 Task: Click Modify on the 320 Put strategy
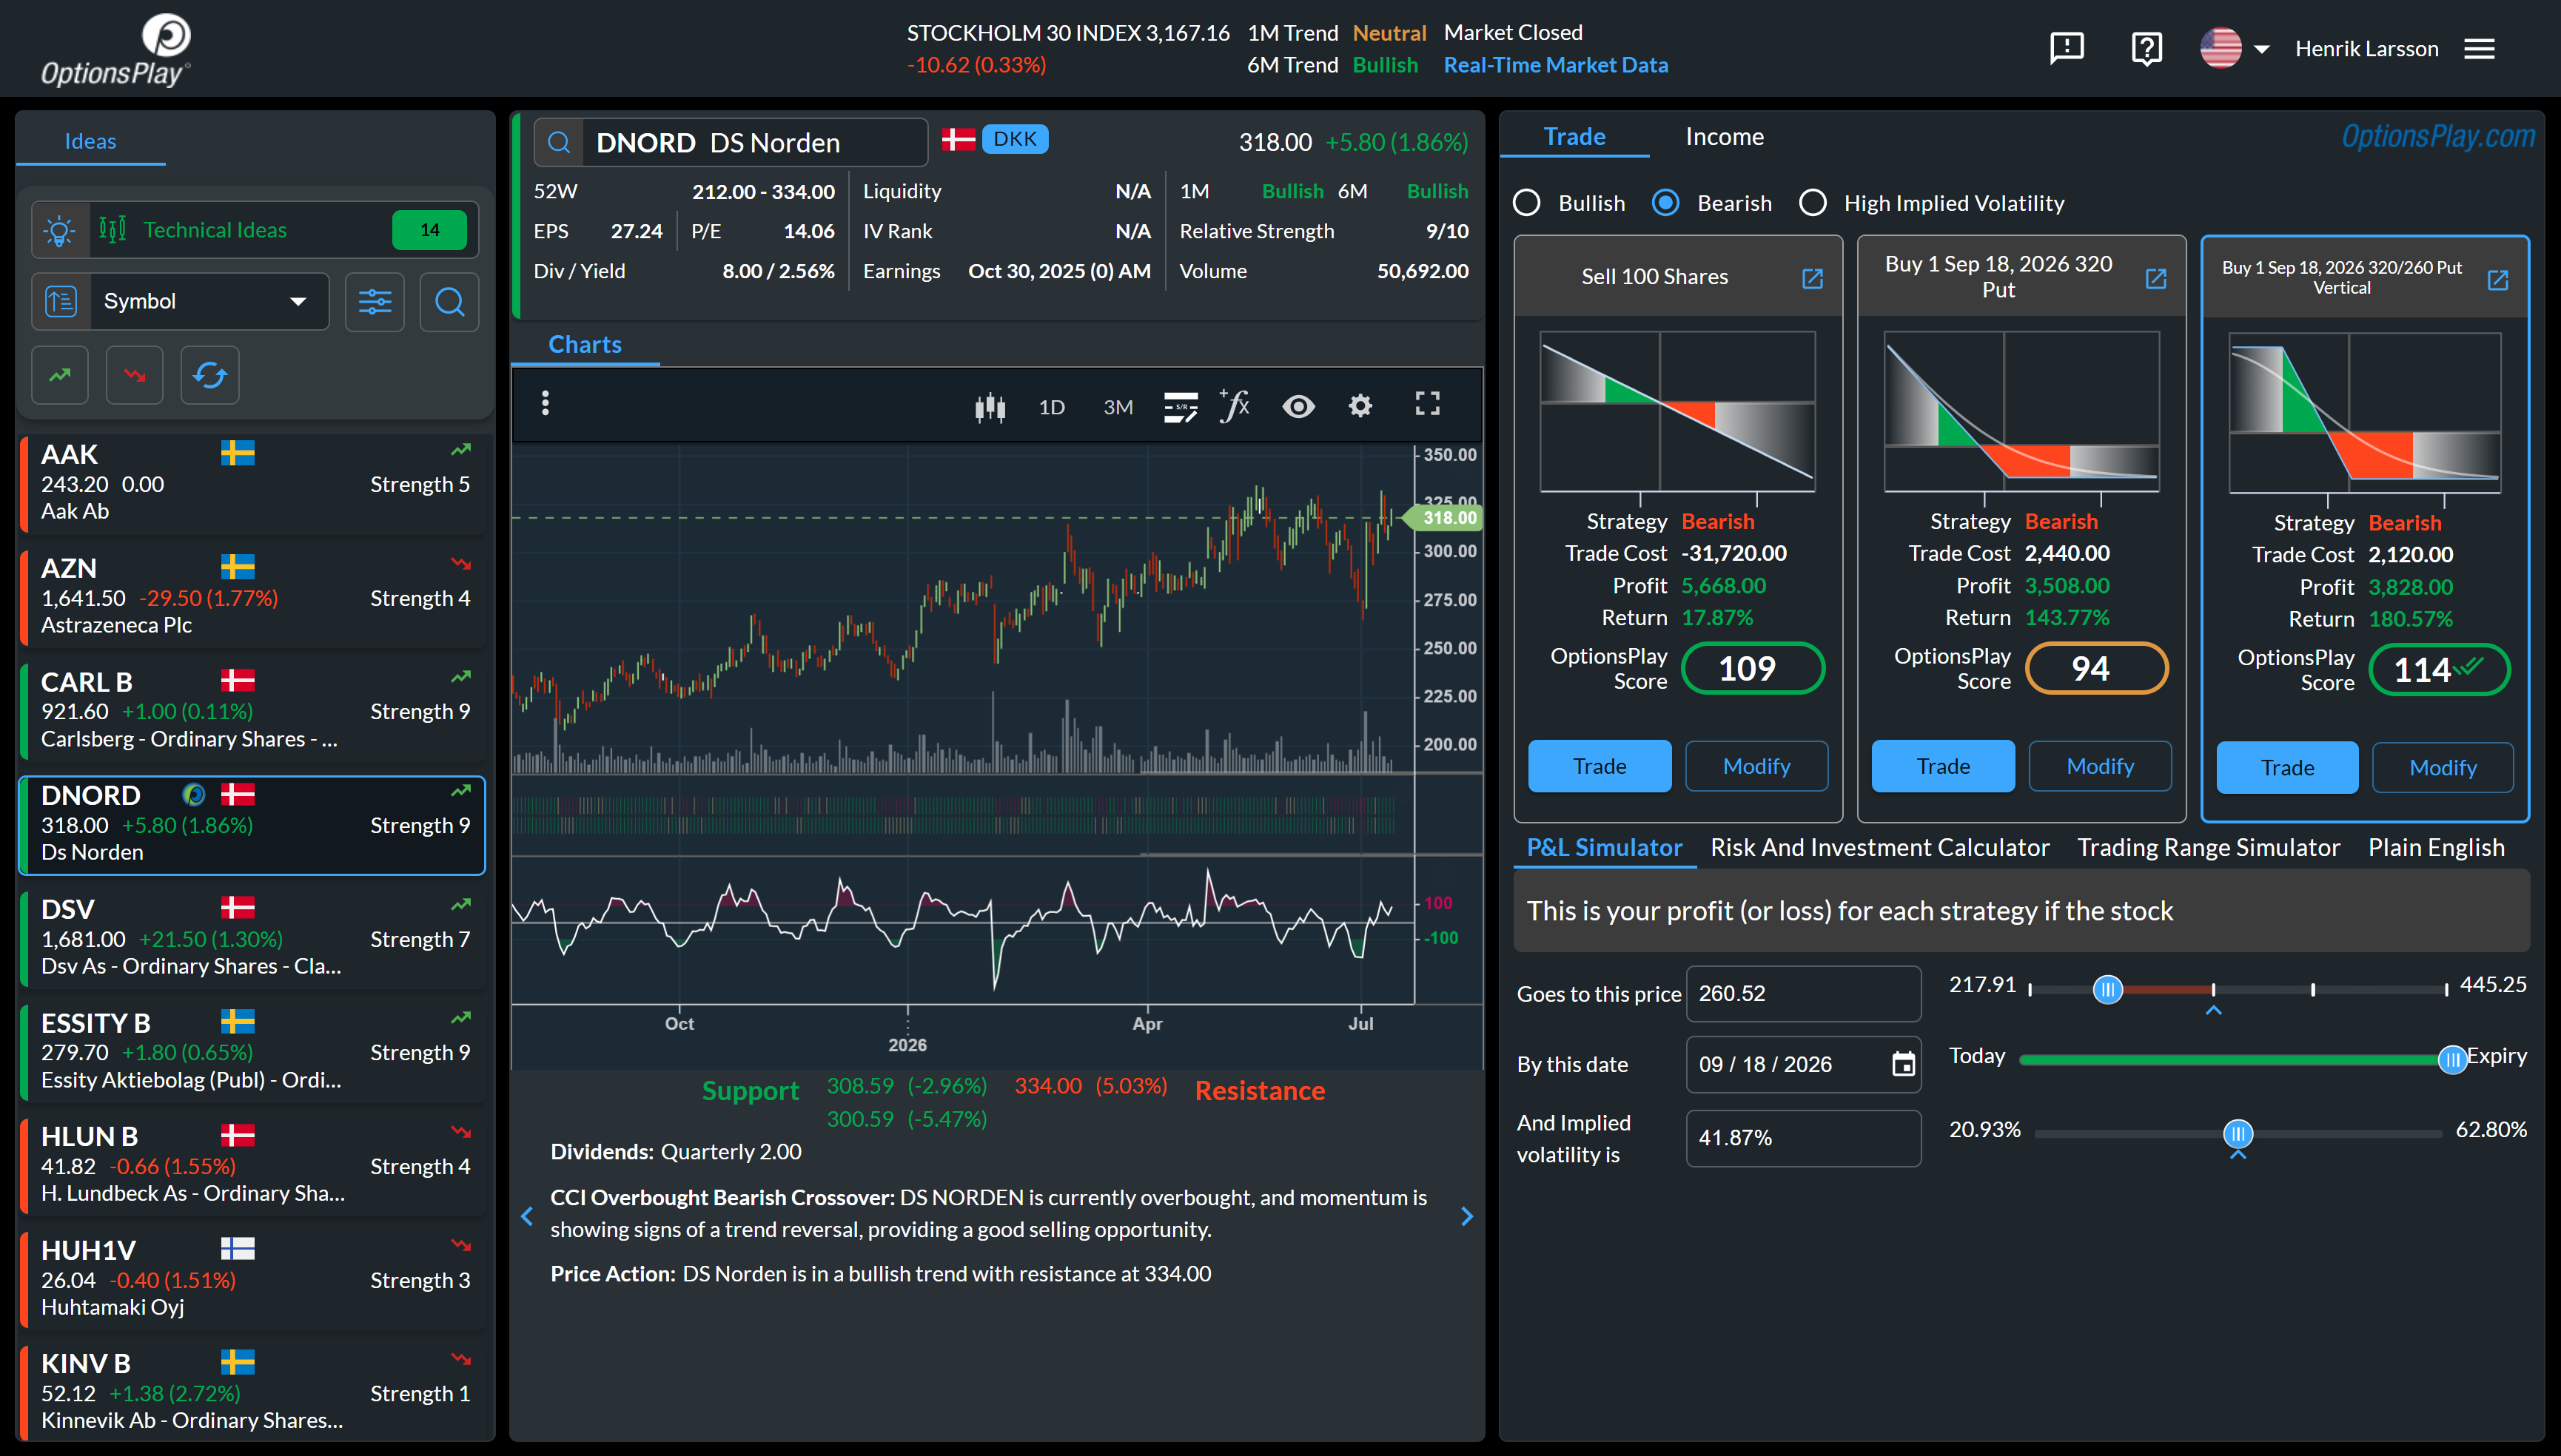point(2099,766)
